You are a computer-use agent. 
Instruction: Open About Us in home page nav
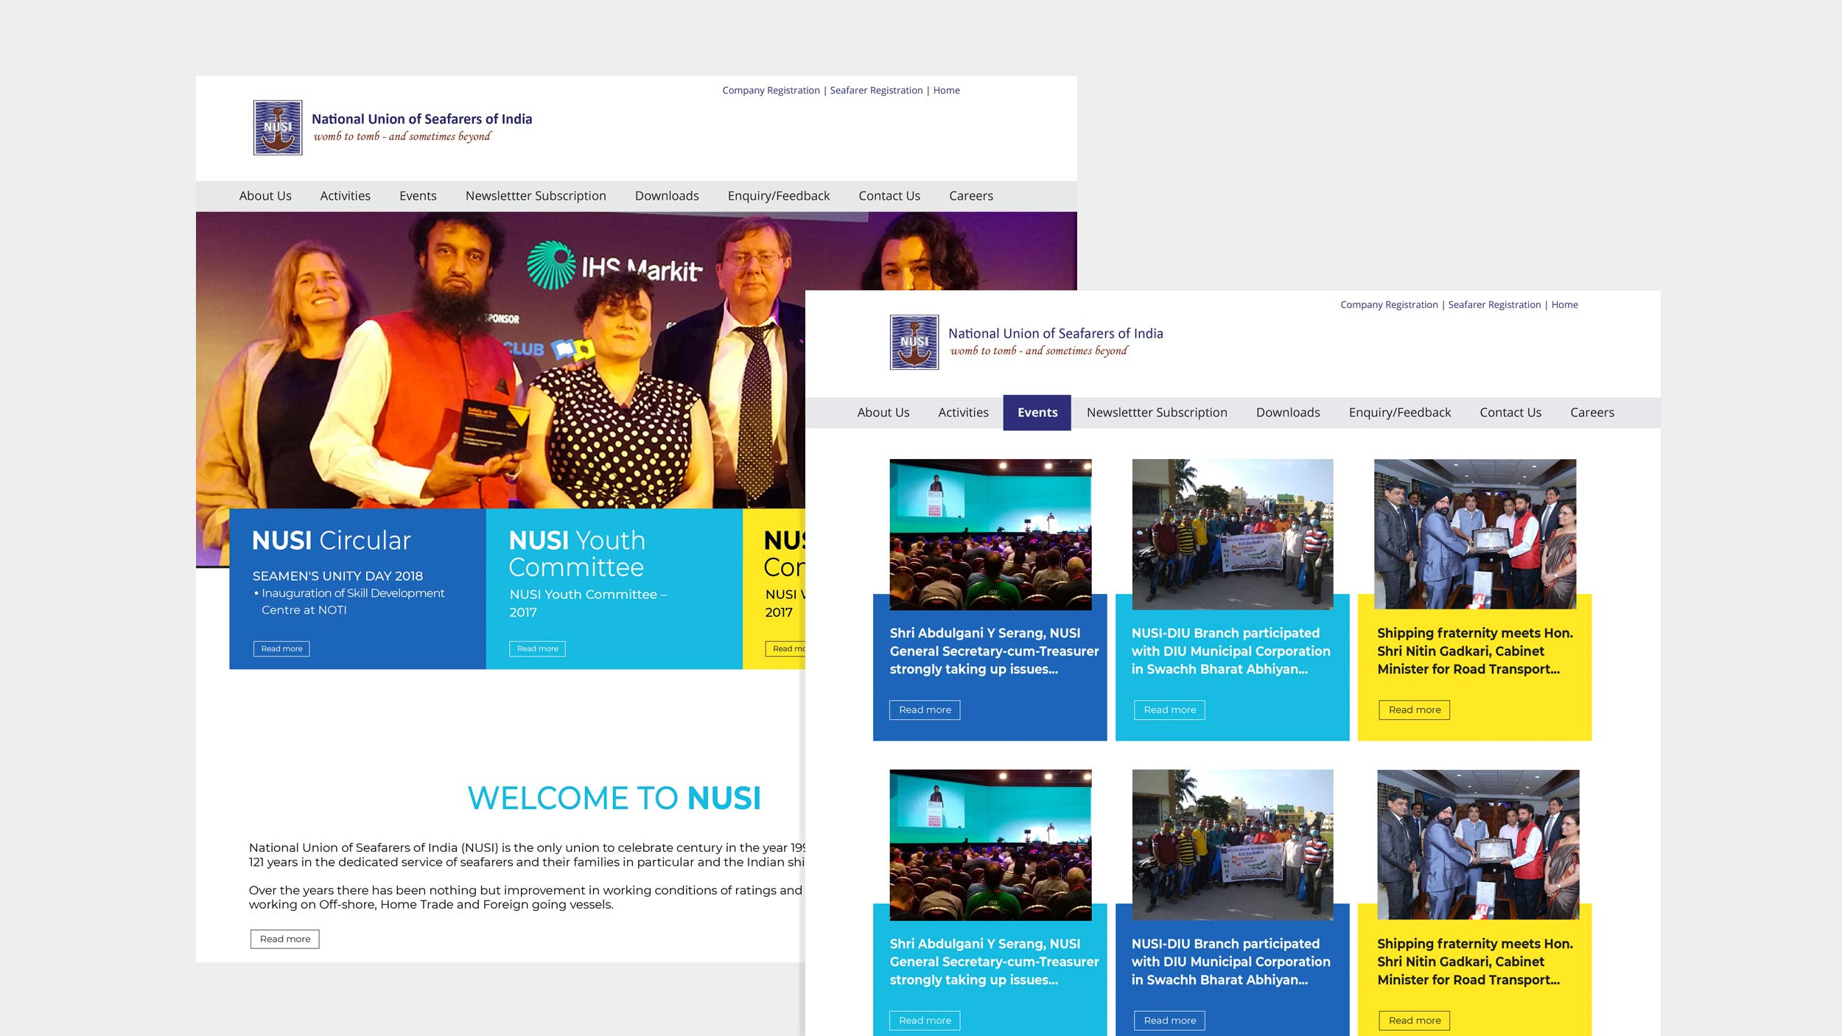(x=265, y=196)
